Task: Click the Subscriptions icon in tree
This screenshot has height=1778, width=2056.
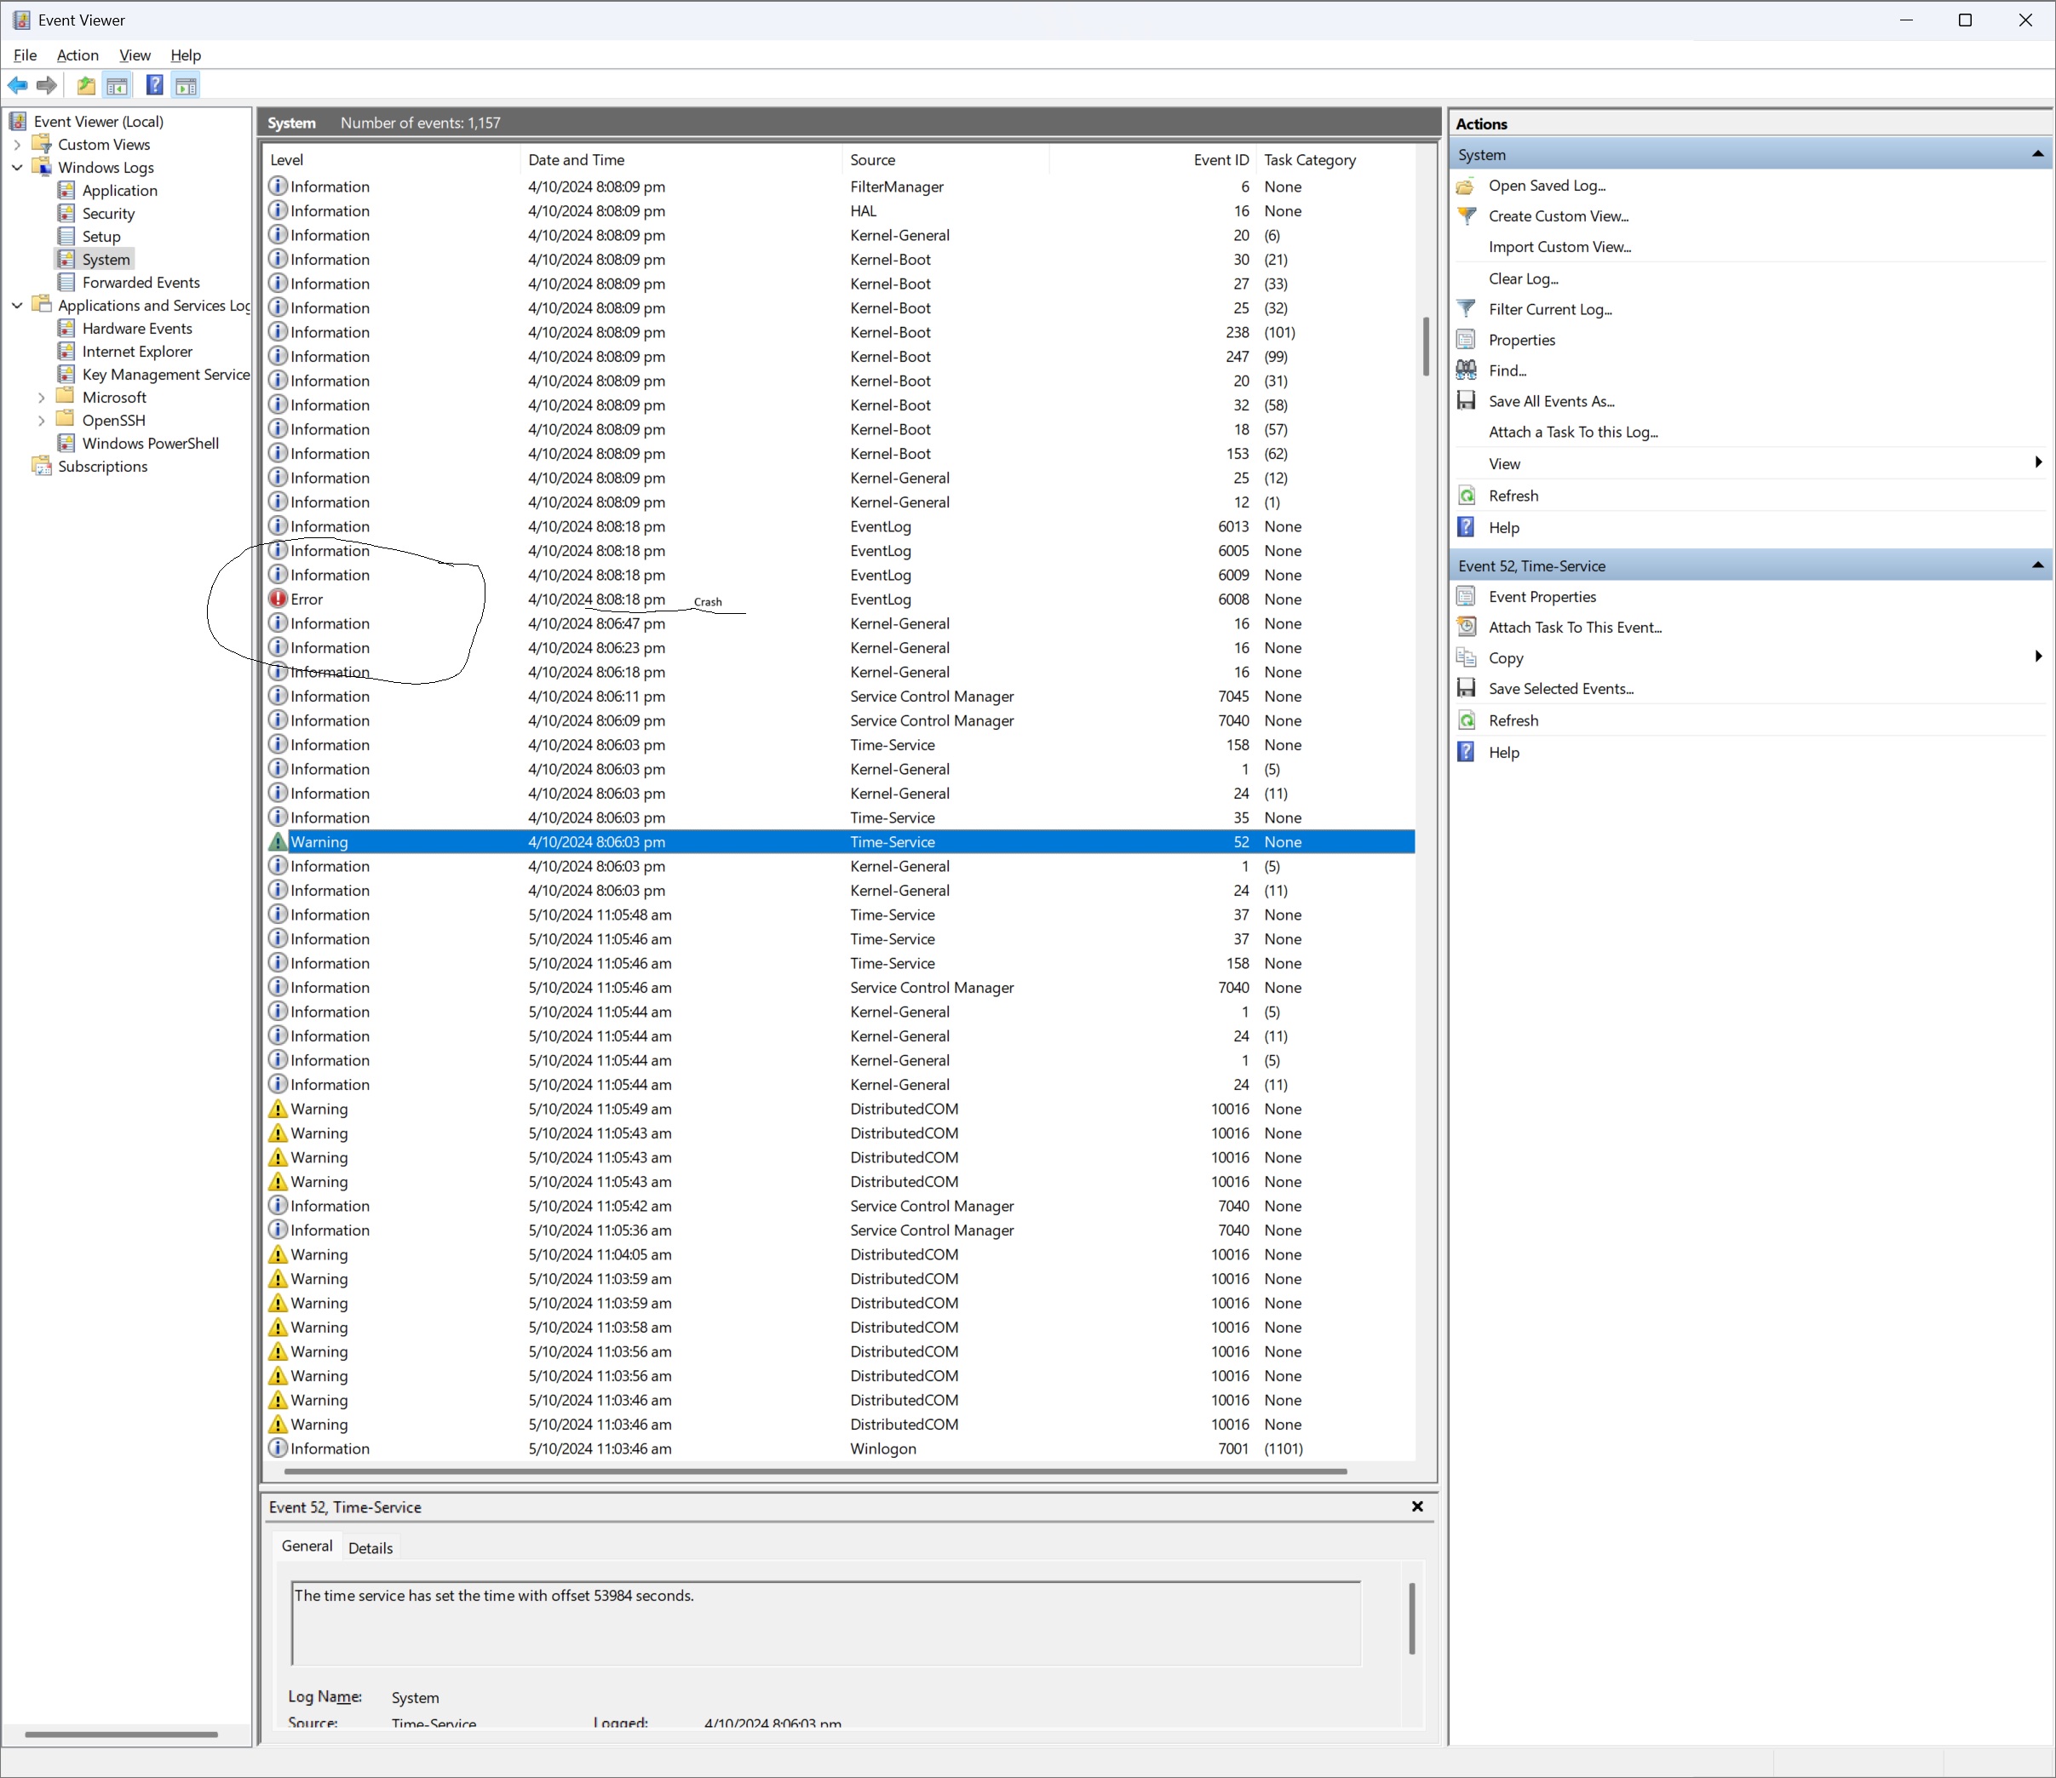Action: pyautogui.click(x=42, y=467)
